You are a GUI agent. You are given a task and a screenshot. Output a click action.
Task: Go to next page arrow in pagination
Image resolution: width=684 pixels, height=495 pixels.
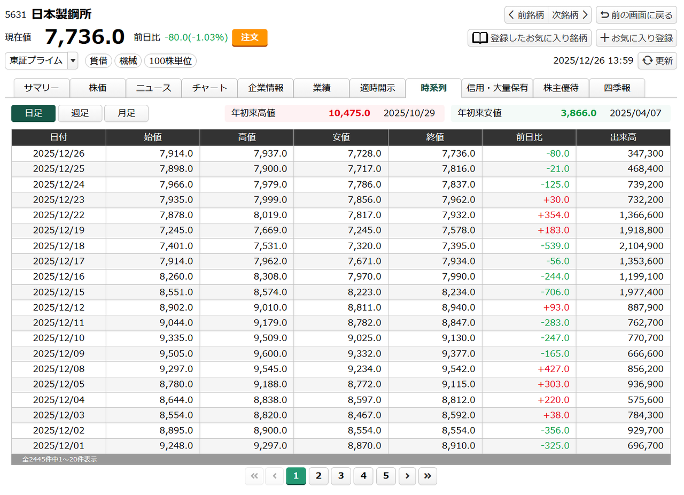pos(407,476)
